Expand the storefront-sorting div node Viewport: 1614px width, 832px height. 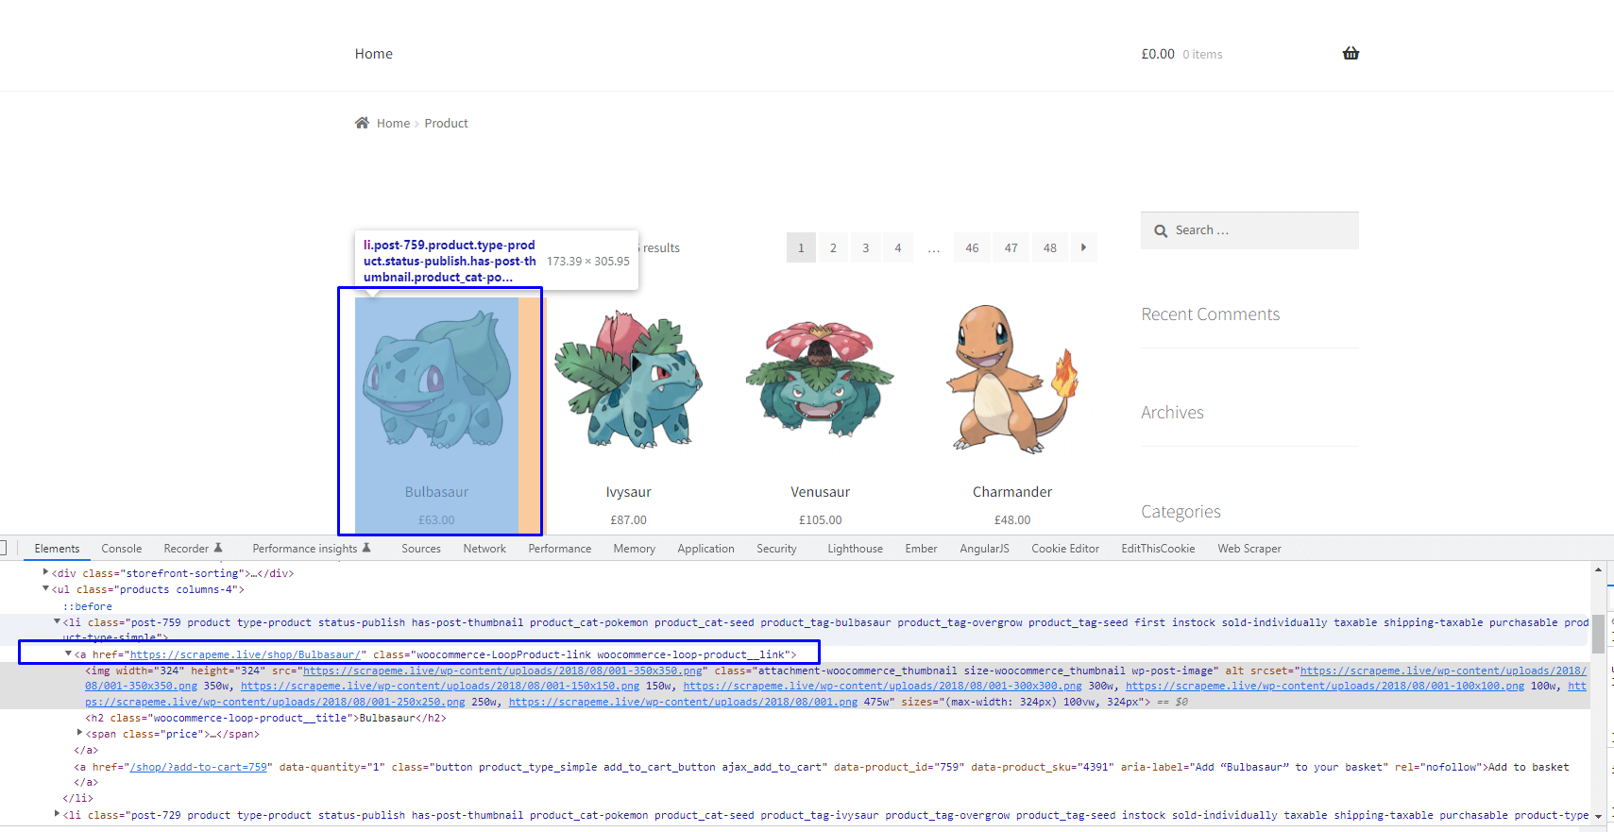point(45,572)
